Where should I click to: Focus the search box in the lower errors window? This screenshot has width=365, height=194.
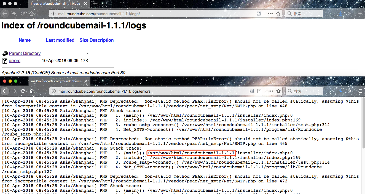(x=304, y=91)
